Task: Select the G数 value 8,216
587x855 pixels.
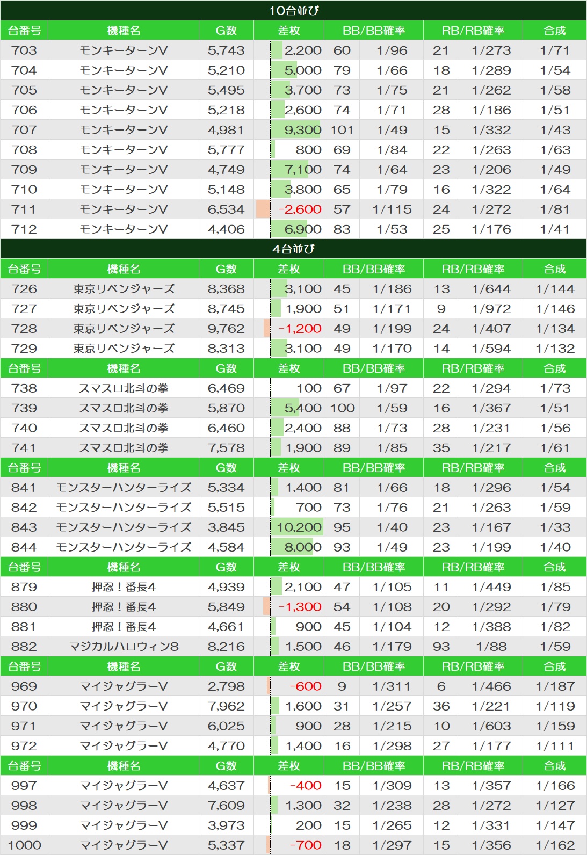Action: coord(226,647)
